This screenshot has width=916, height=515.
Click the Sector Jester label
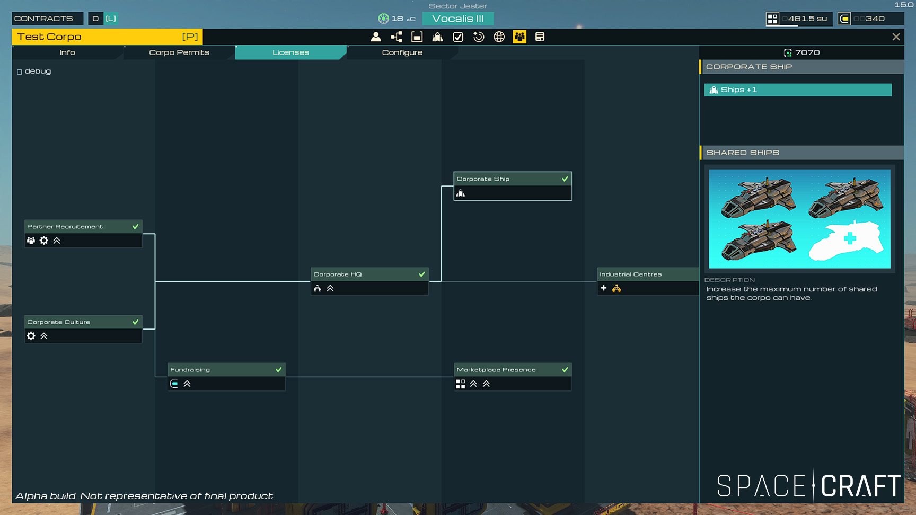coord(457,6)
